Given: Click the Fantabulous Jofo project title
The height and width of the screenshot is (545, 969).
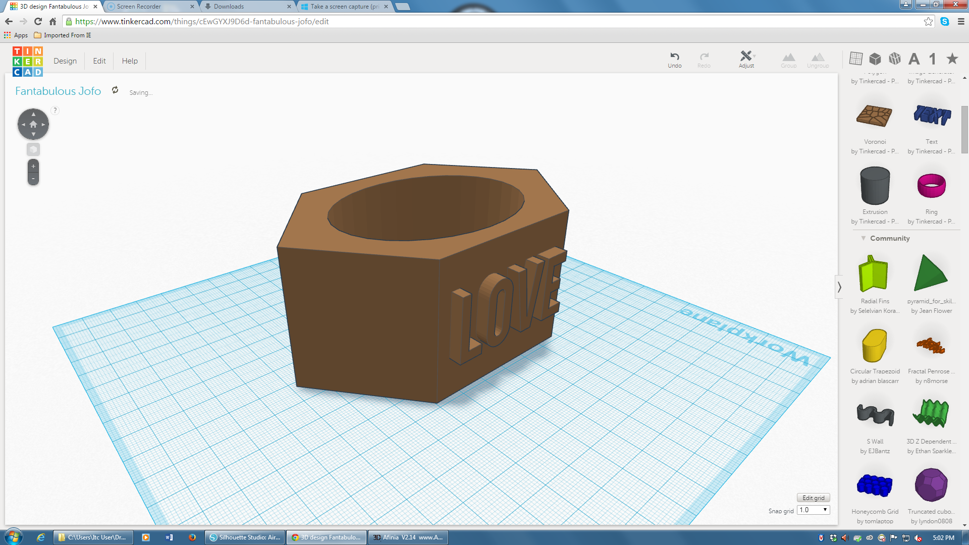Looking at the screenshot, I should click(x=58, y=91).
